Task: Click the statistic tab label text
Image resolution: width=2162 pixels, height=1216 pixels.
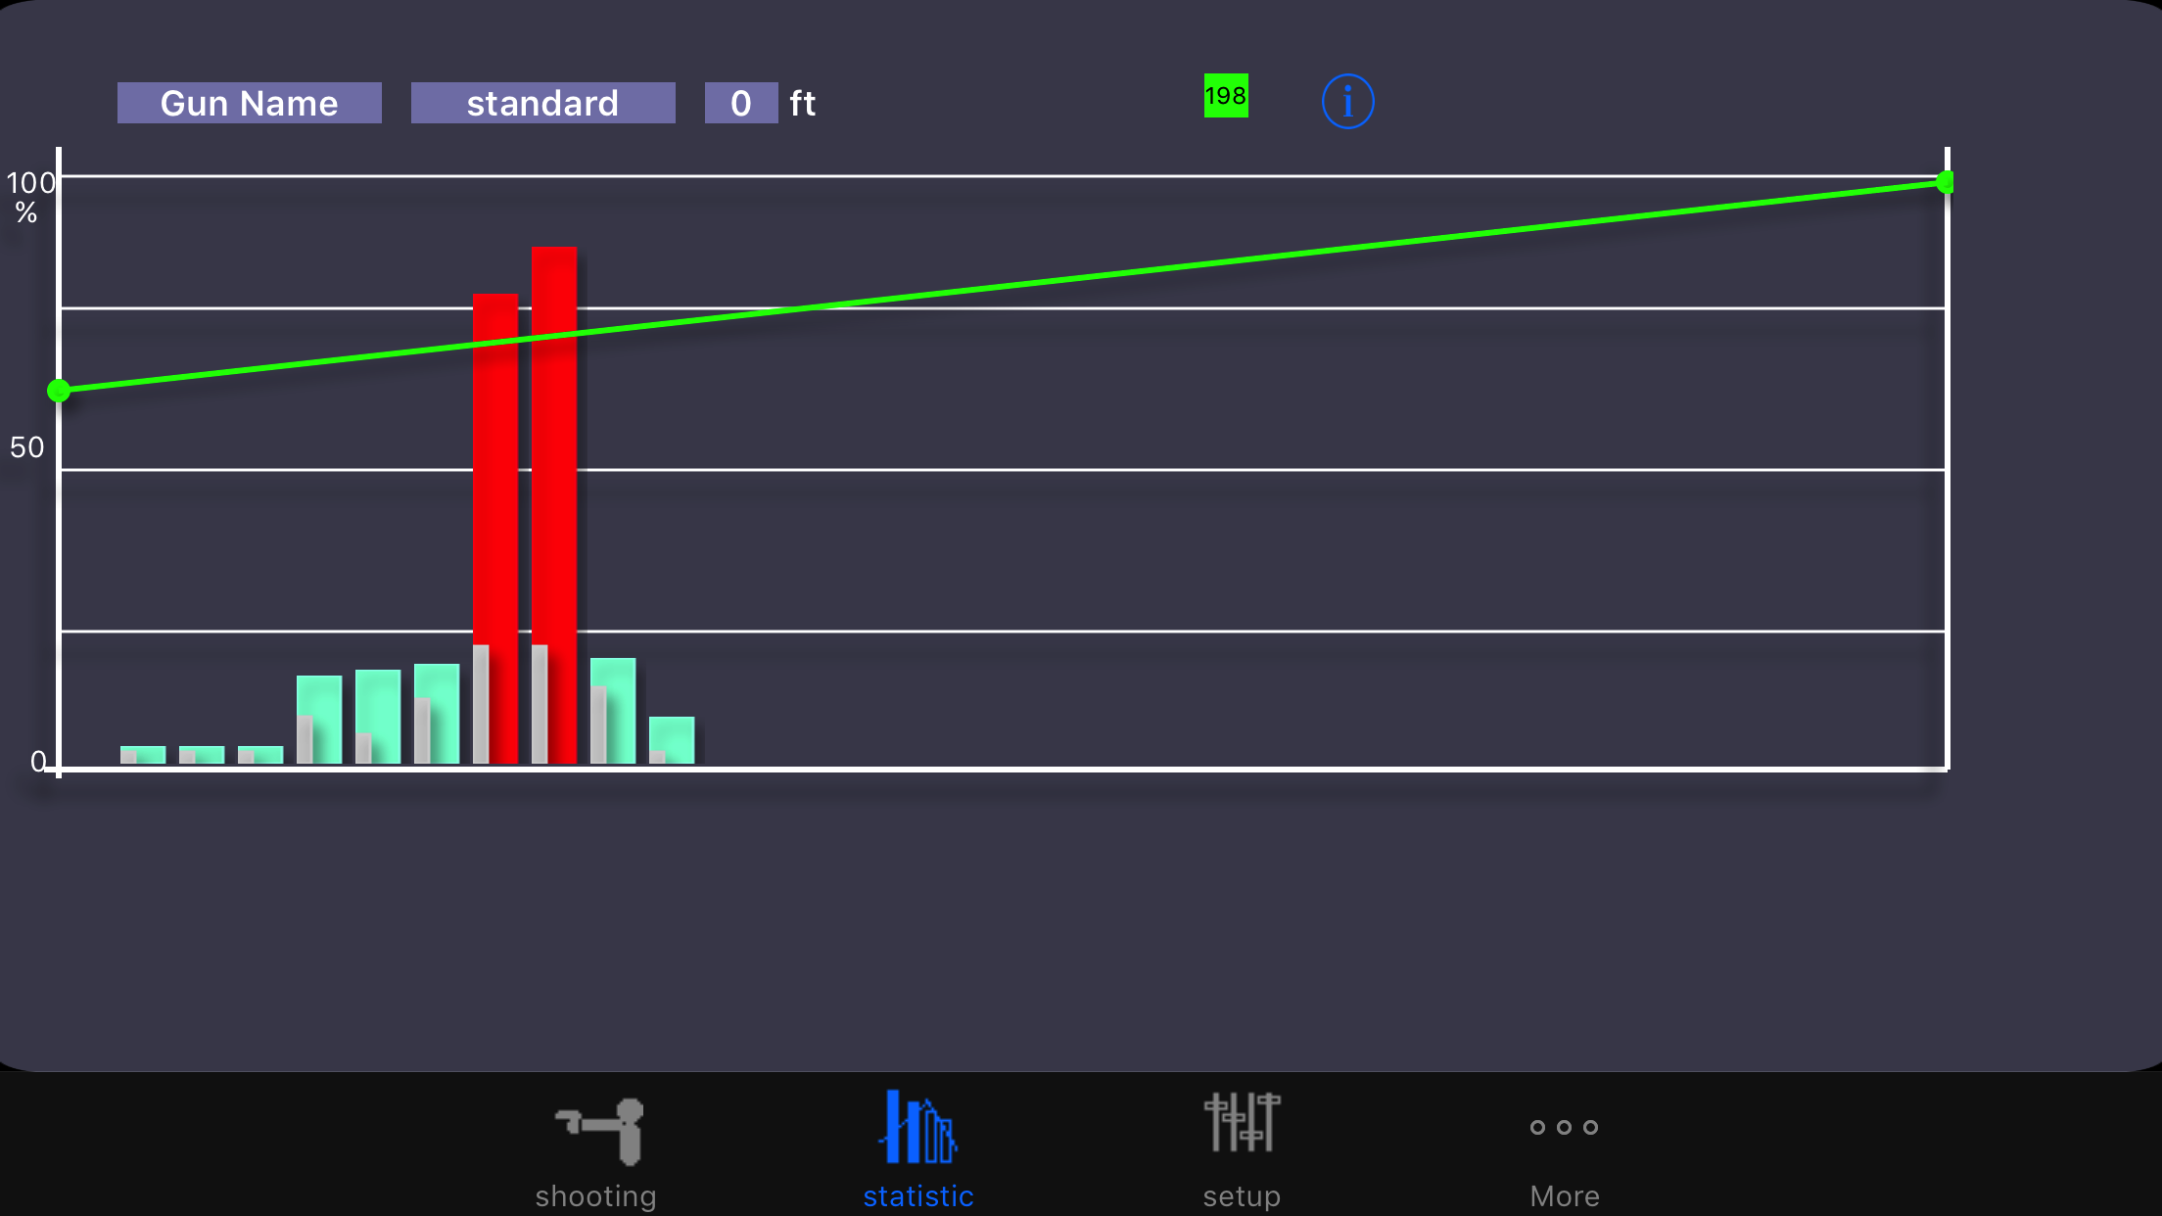Action: [x=917, y=1196]
